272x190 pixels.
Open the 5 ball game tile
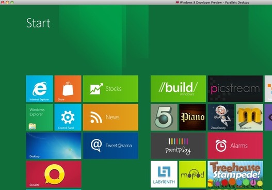pos(164,117)
